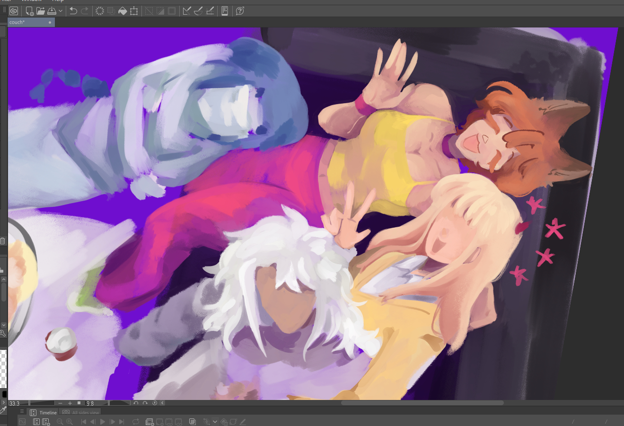Toggle Snap to Grid
624x426 pixels.
pos(210,11)
